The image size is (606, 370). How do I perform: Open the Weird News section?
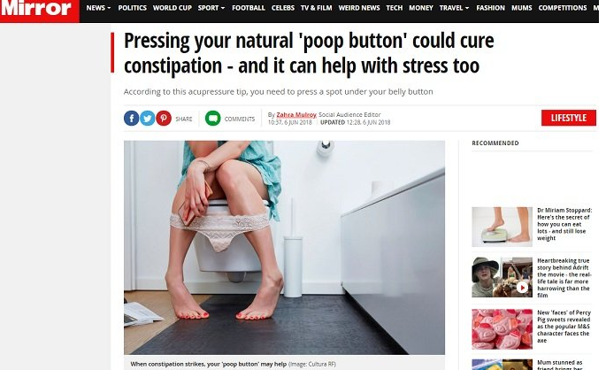click(359, 8)
